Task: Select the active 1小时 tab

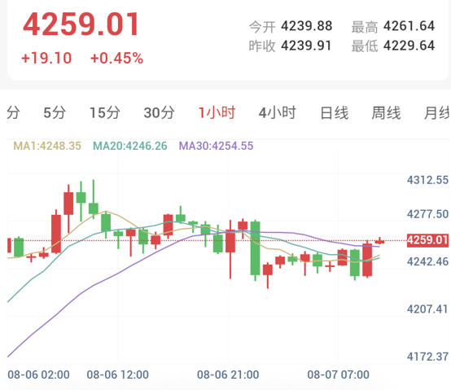Action: click(217, 112)
